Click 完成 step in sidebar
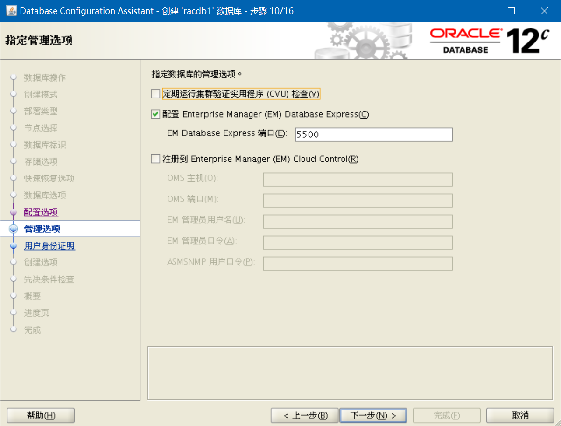Screen dimensions: 561x426 pos(32,330)
